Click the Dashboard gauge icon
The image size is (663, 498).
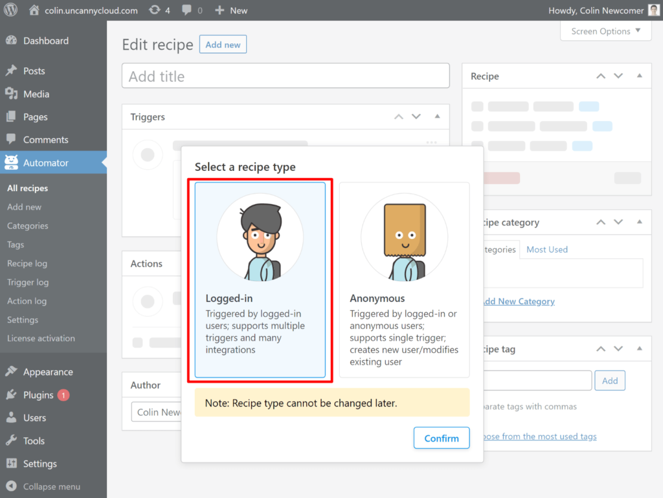[12, 41]
